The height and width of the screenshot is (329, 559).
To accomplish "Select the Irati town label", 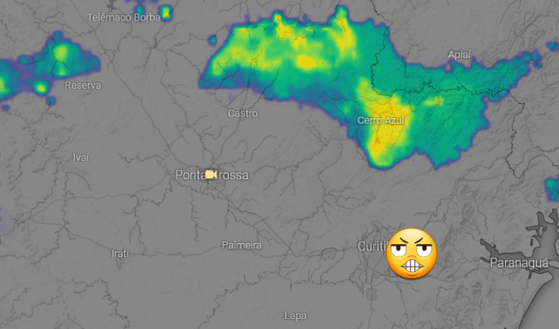I will pos(120,254).
